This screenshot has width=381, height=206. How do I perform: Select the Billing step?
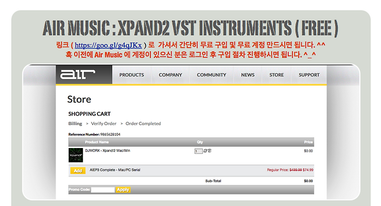click(75, 124)
